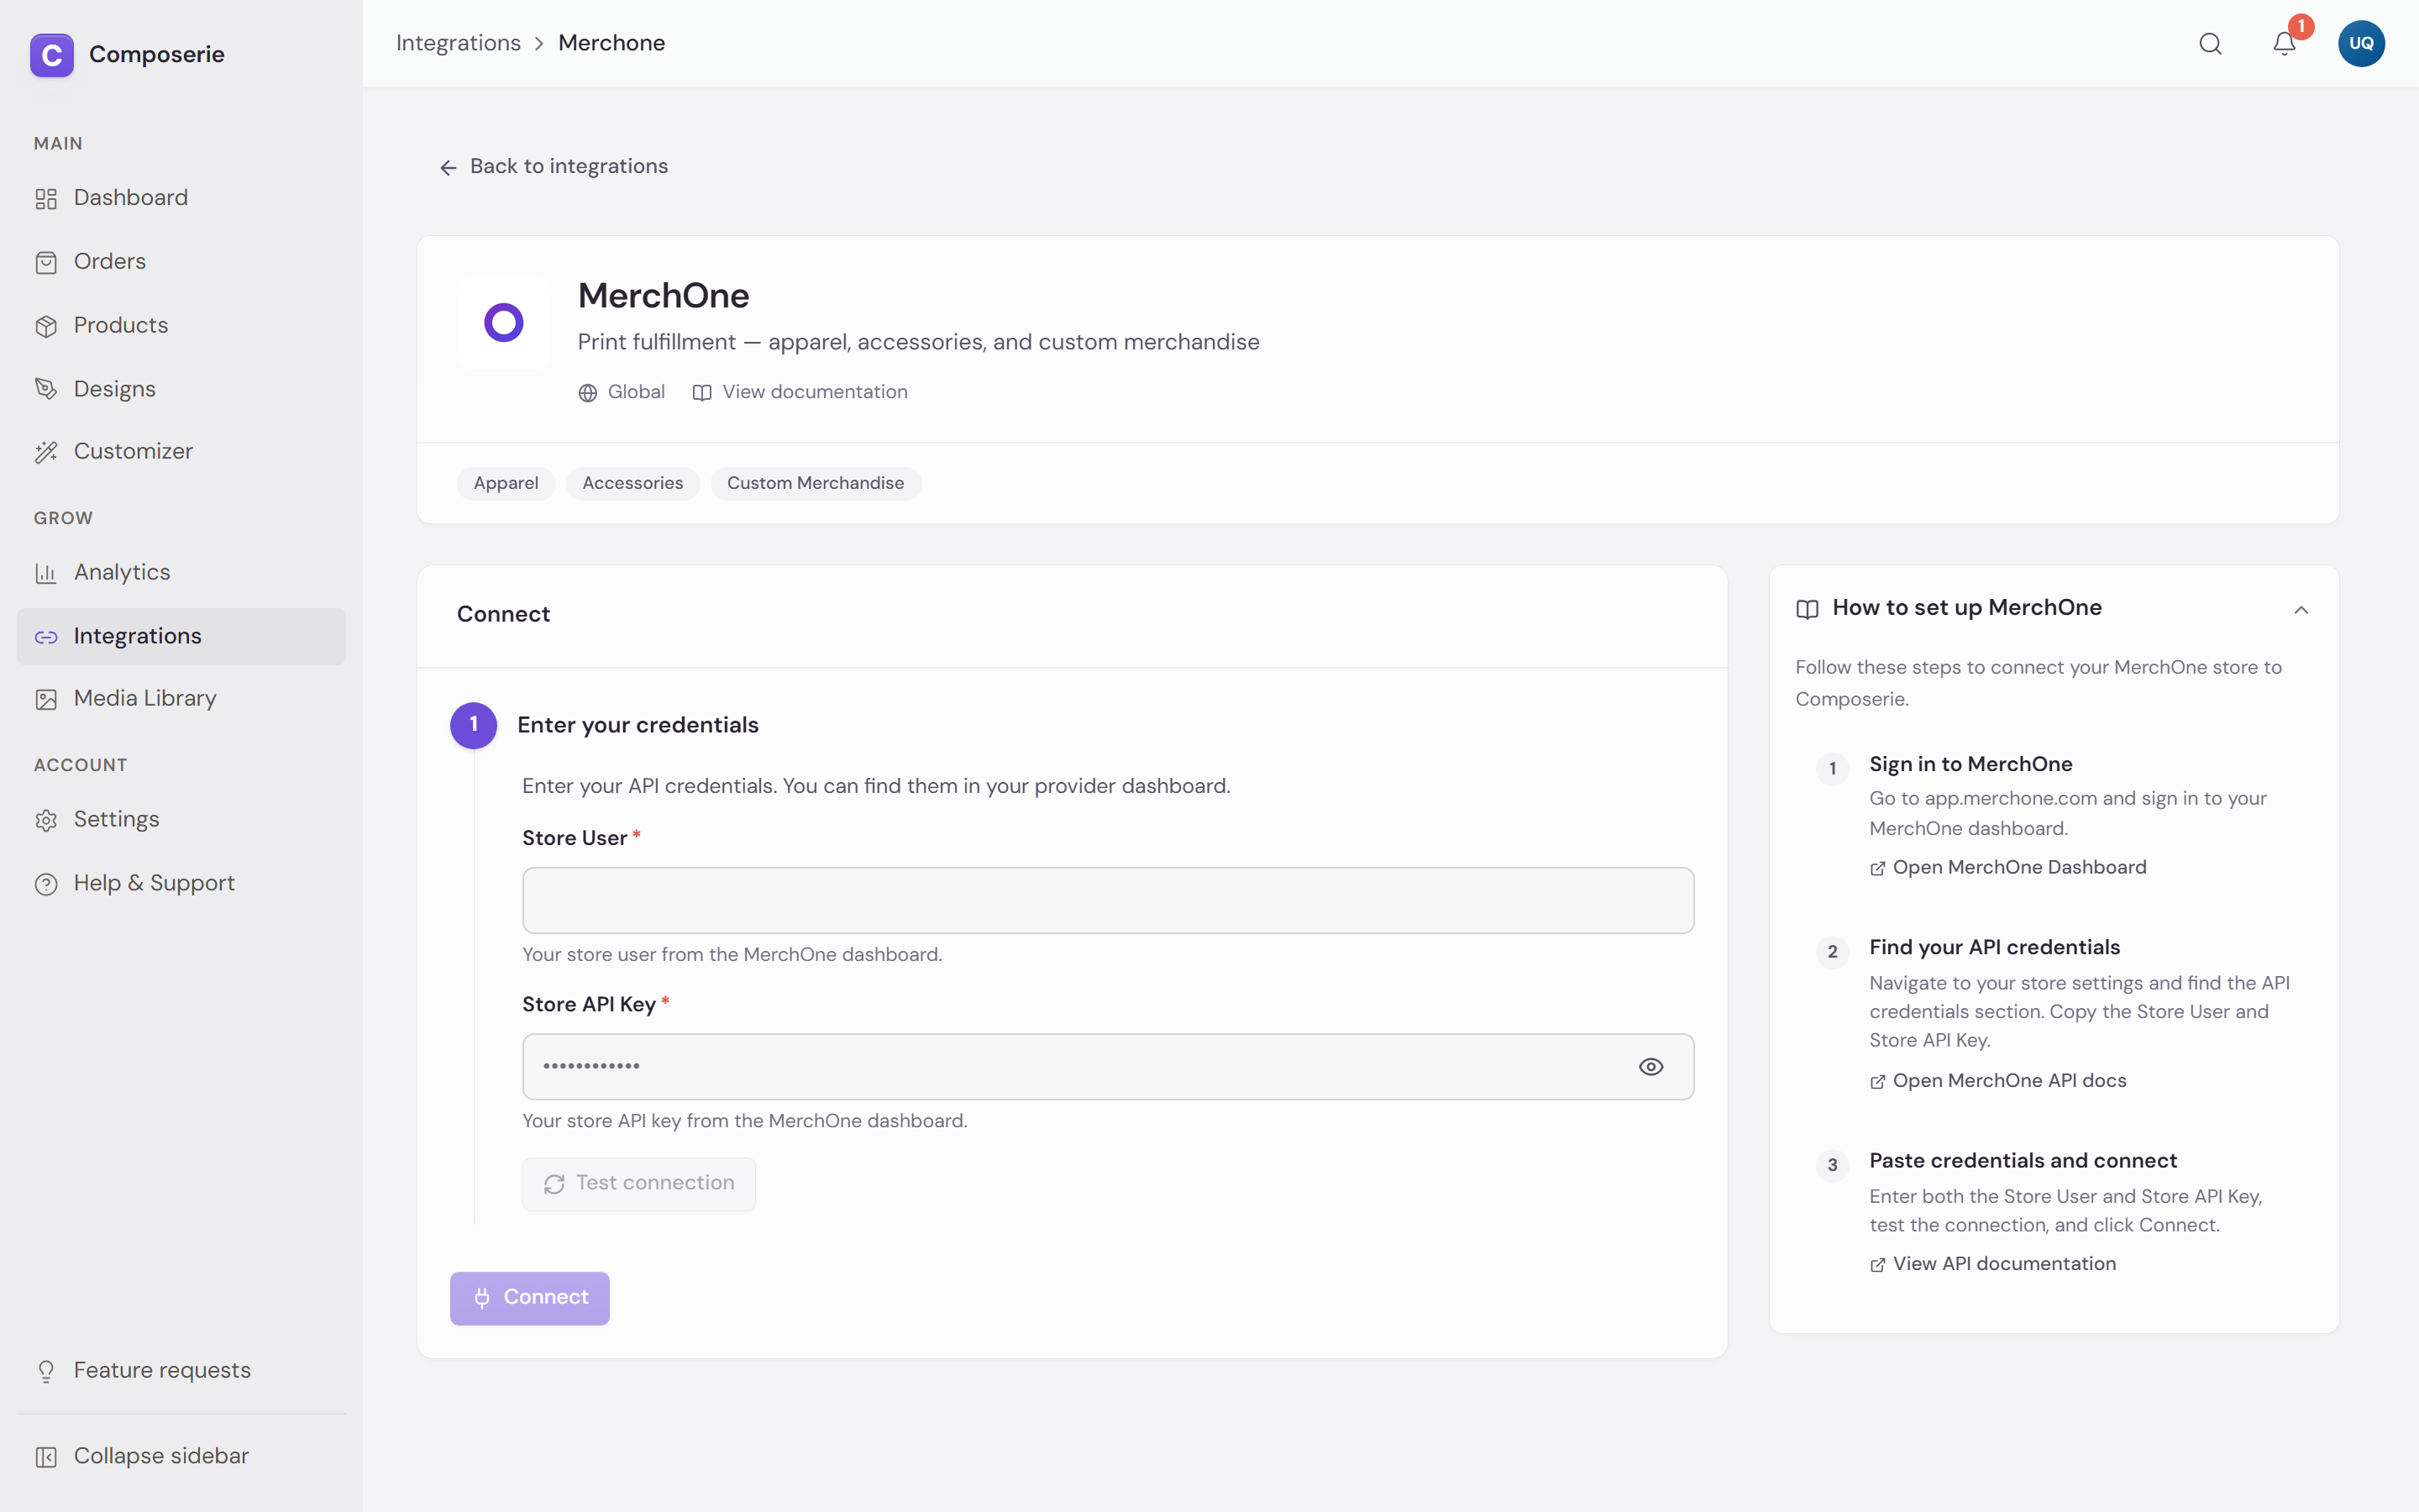Click the Composerie logo icon
Screen dimensions: 2419x1512
[52, 55]
